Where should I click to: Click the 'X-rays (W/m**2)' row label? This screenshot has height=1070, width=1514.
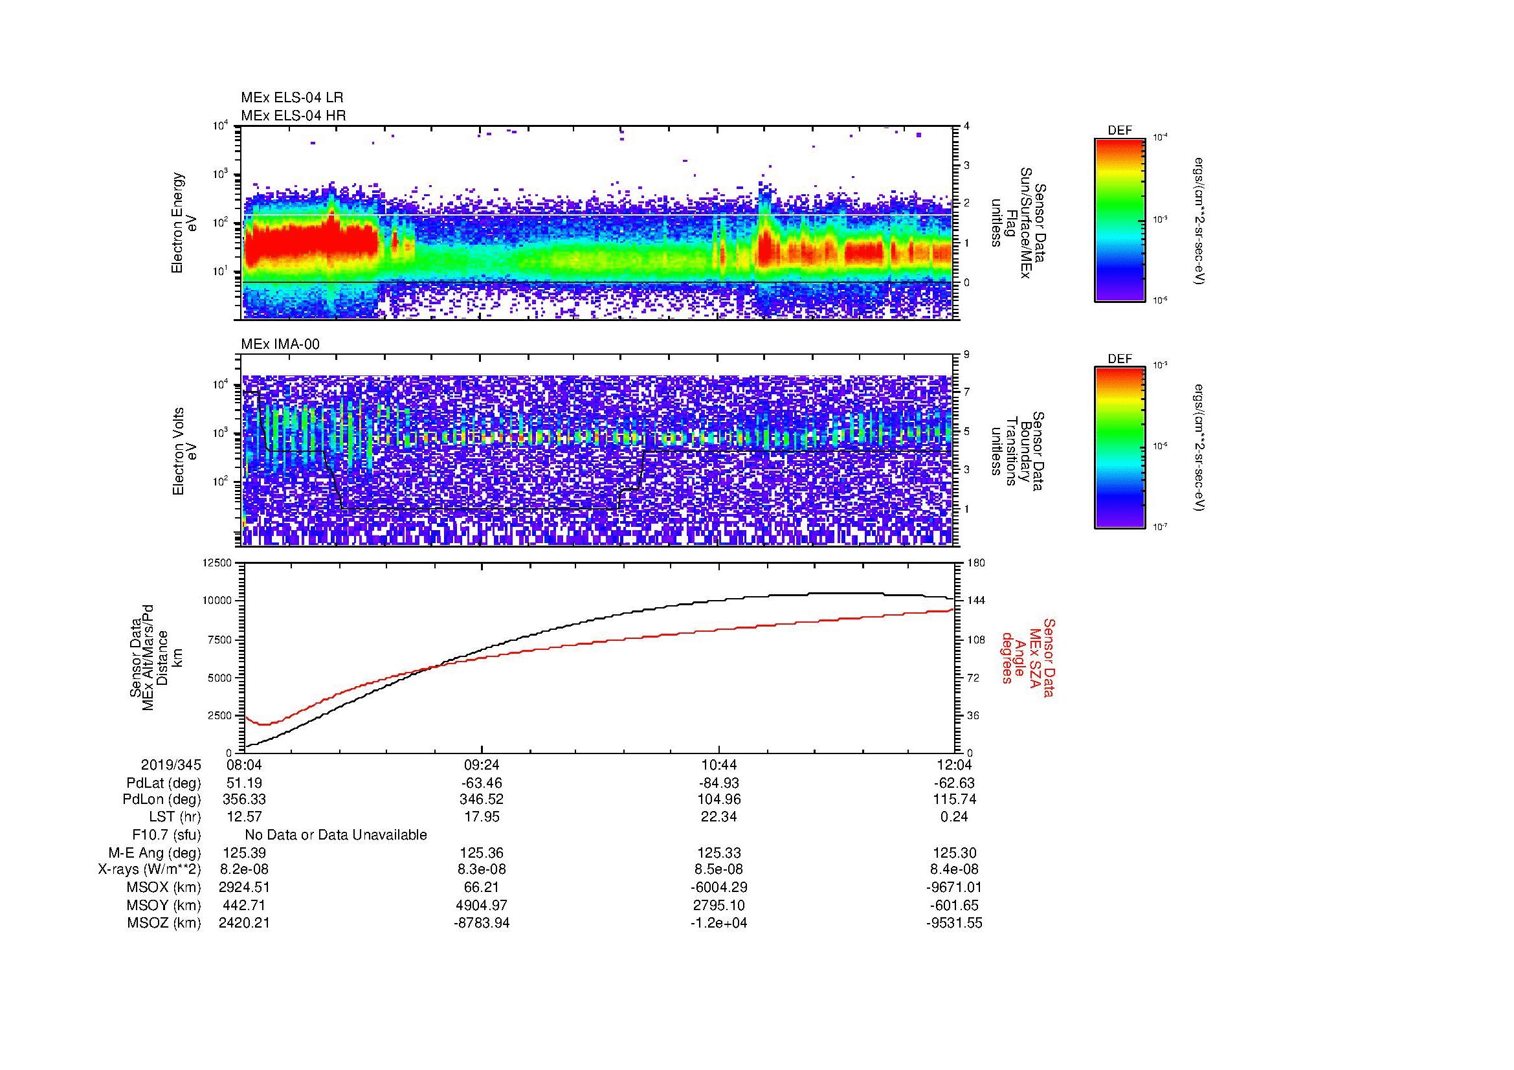pyautogui.click(x=150, y=869)
